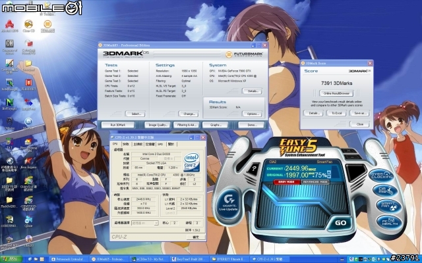
Task: Click the Select... button under Tests
Action: [x=135, y=114]
